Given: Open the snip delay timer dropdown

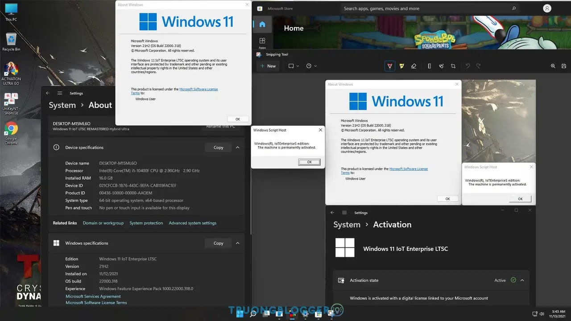Looking at the screenshot, I should pyautogui.click(x=311, y=66).
